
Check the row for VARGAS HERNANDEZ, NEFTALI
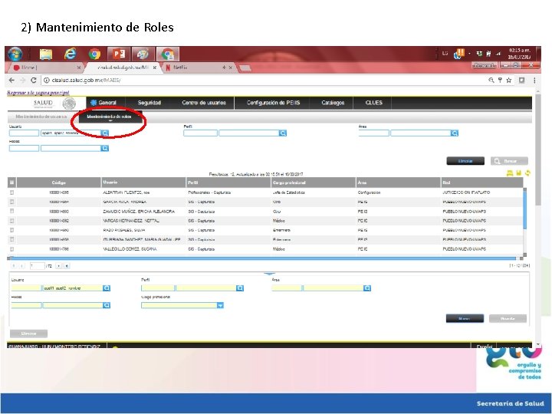pos(12,221)
